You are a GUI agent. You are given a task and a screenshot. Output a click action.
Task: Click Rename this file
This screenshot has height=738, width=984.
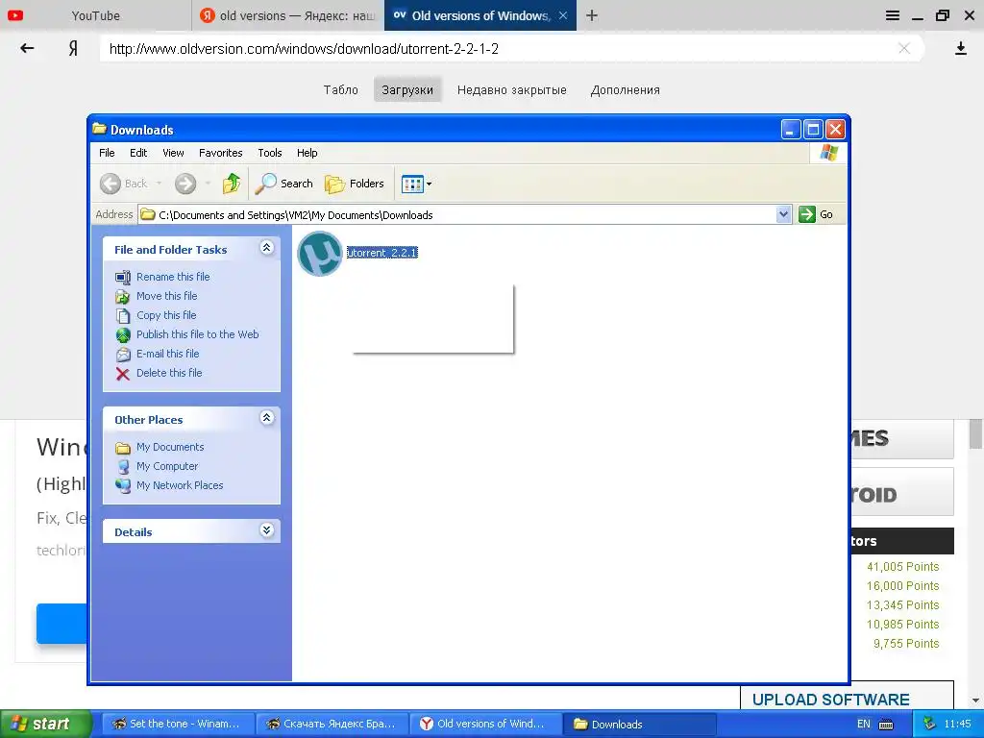tap(173, 277)
